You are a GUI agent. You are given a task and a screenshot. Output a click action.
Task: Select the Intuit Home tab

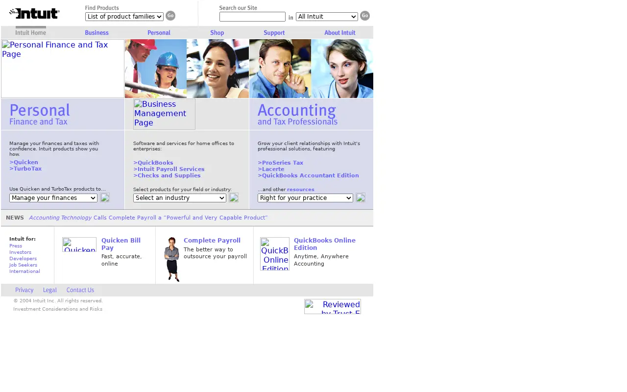tap(31, 32)
